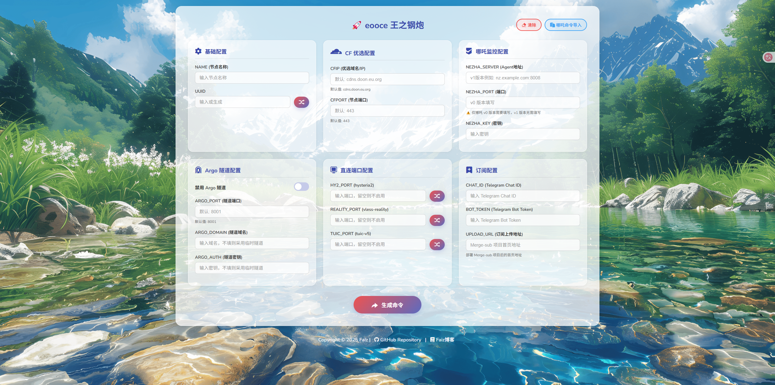Click the 生成命令 generate button
The width and height of the screenshot is (775, 385).
387,305
